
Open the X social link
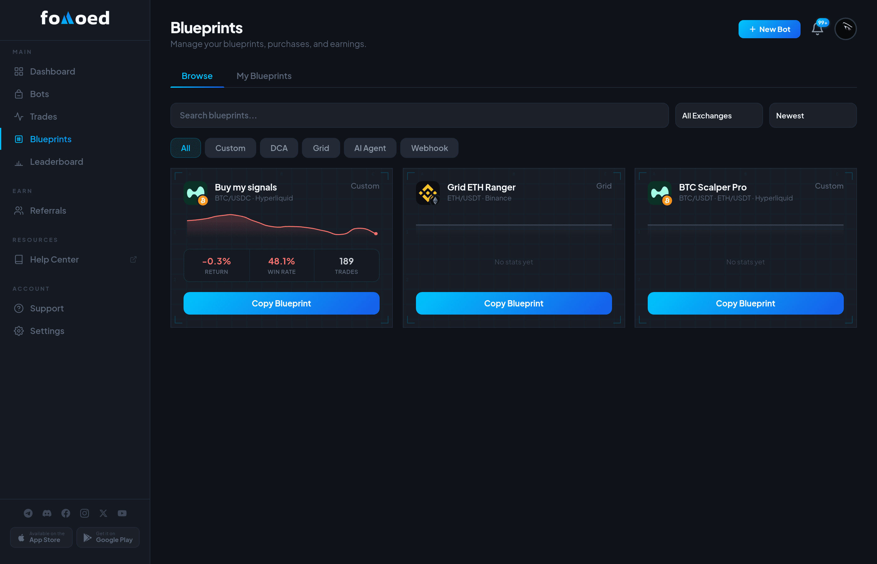103,513
